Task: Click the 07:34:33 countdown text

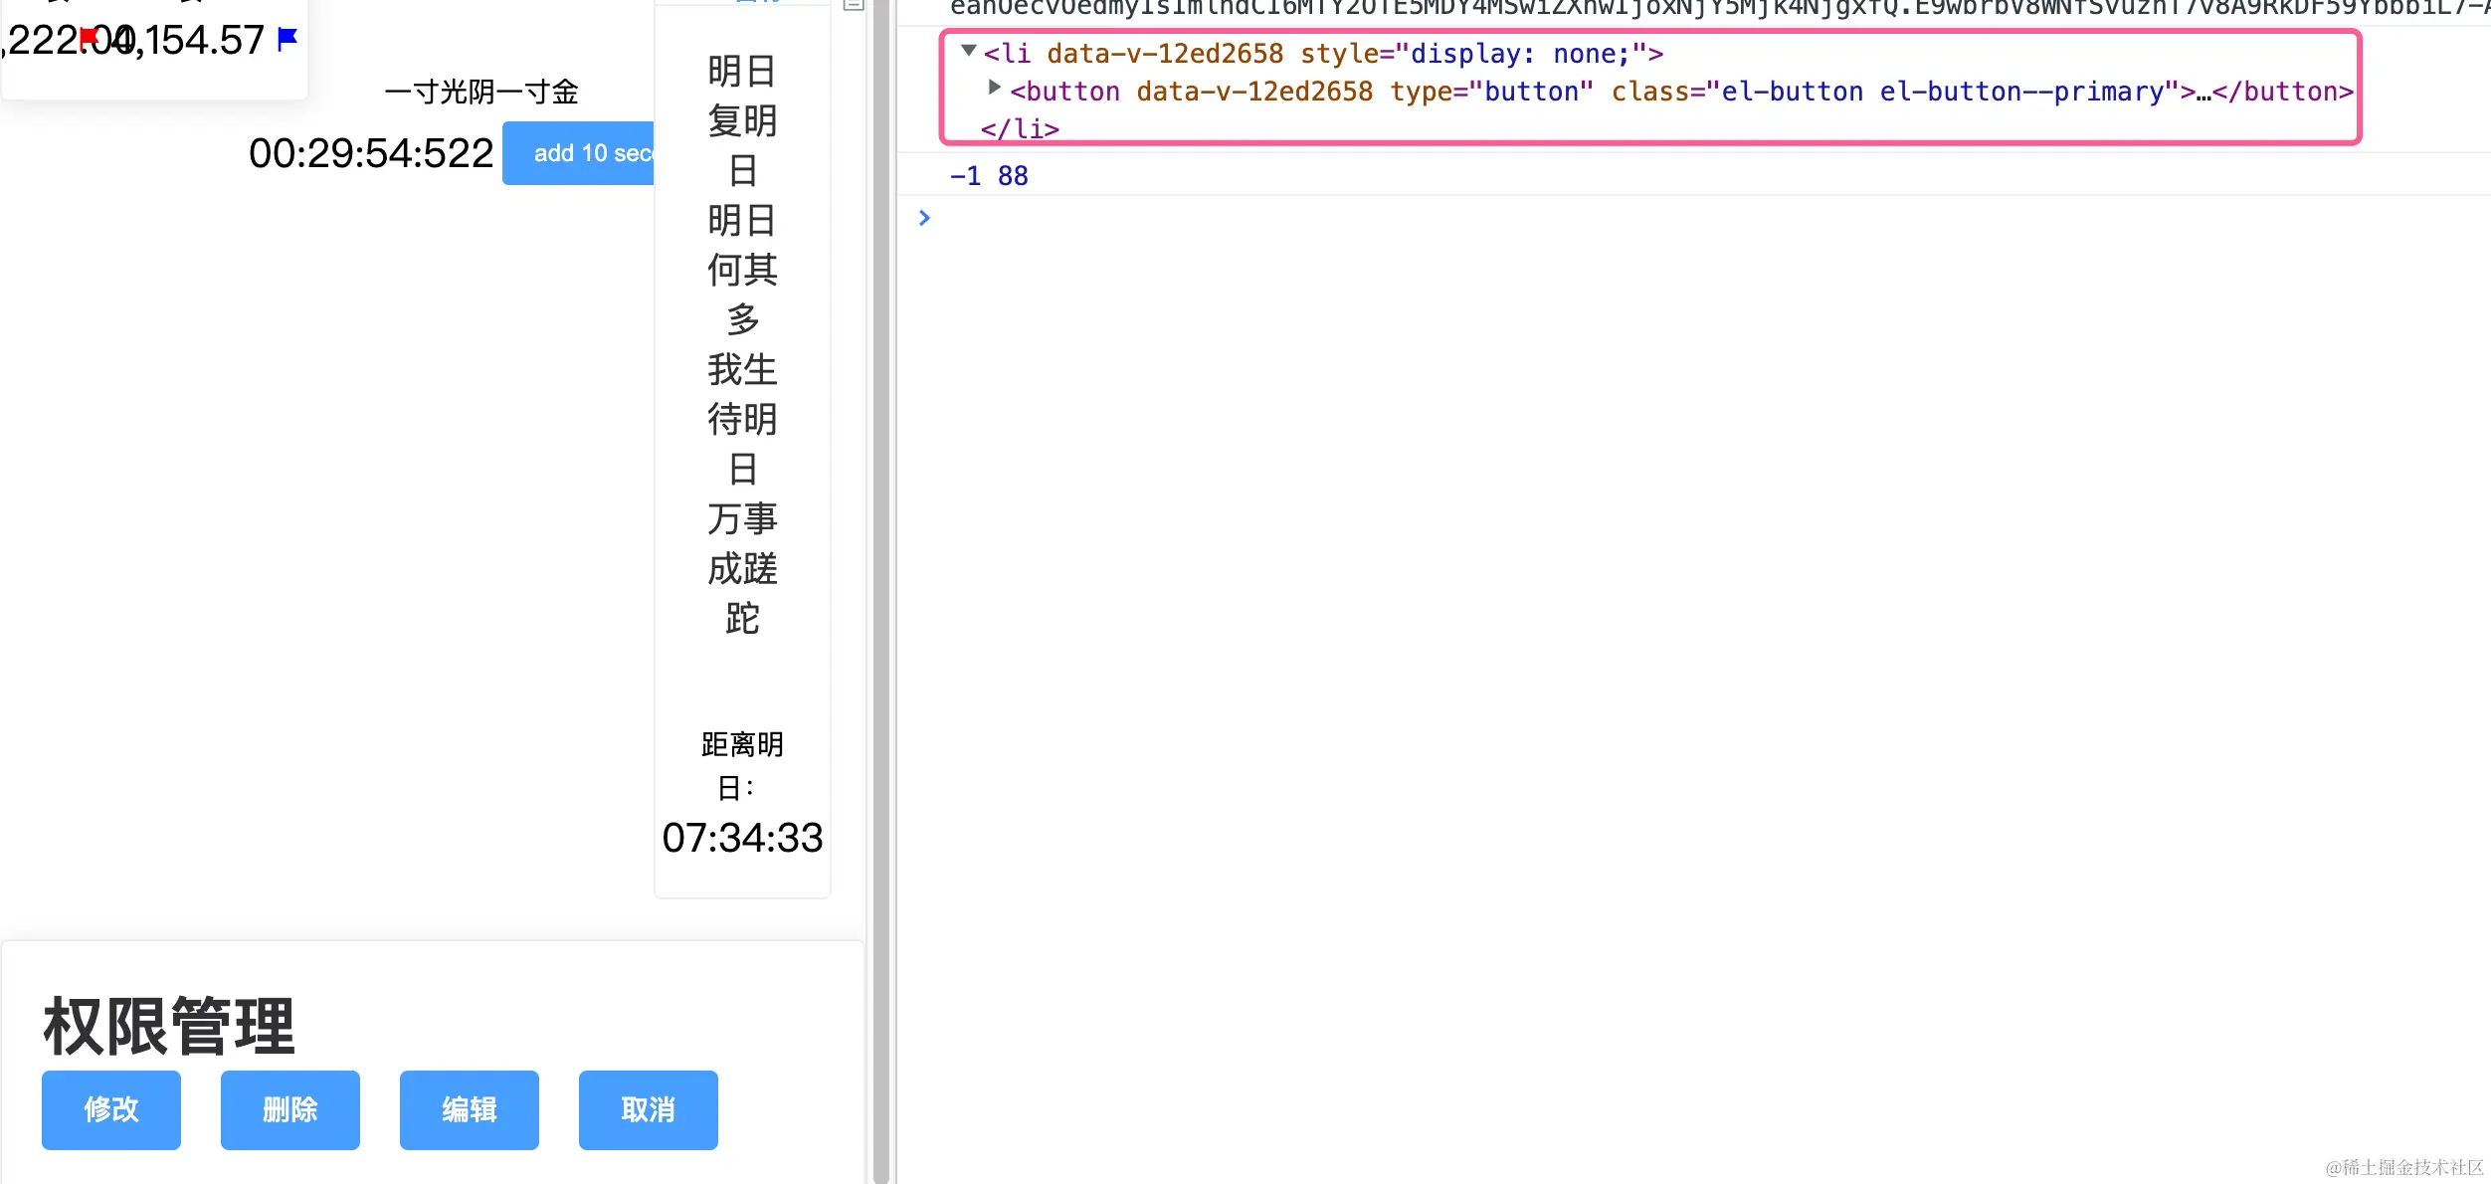Action: click(x=742, y=838)
